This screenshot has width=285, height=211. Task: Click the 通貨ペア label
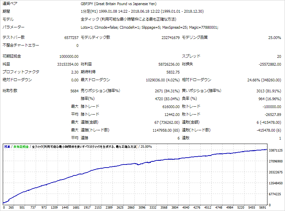coord(10,3)
